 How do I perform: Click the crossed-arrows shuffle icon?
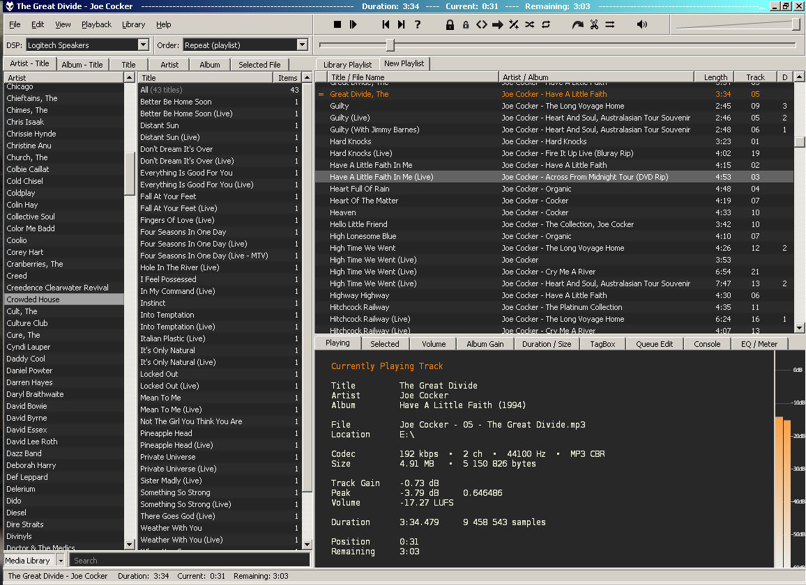point(530,25)
